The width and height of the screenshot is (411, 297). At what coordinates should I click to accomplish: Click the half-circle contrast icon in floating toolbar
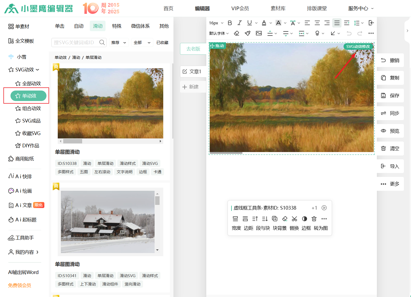coord(304,219)
